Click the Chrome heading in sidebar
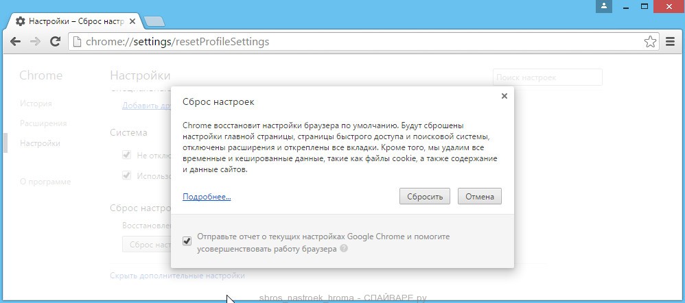685x303 pixels. coord(41,75)
